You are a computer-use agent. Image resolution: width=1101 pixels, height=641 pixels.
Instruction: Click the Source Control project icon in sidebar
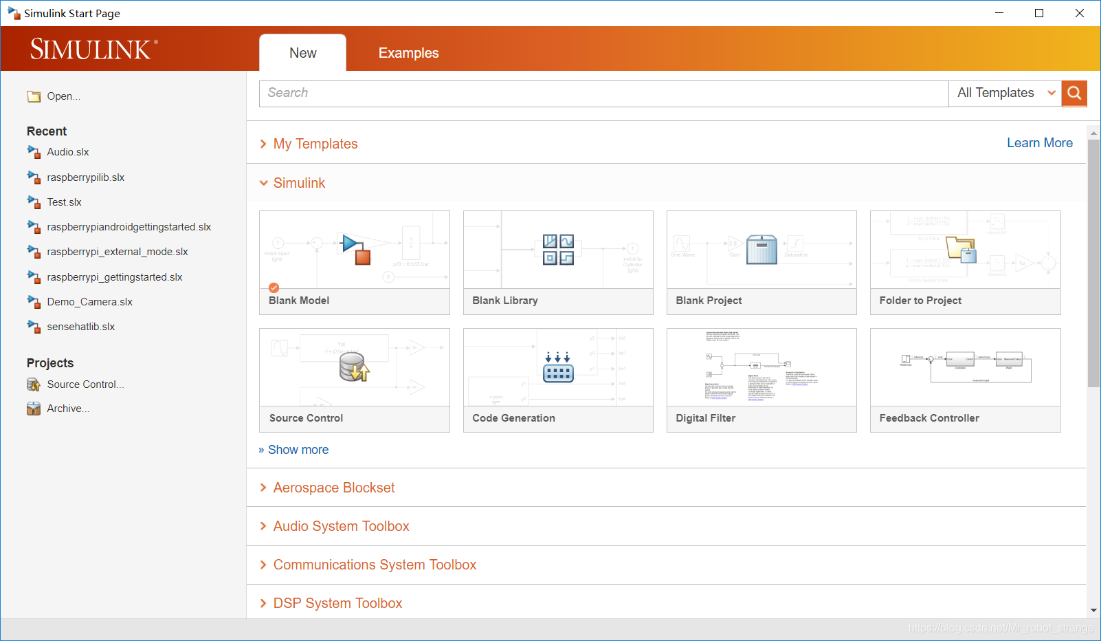pos(34,384)
